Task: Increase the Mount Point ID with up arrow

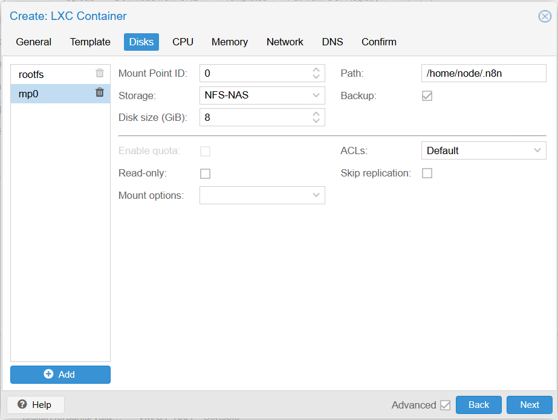Action: [x=316, y=70]
